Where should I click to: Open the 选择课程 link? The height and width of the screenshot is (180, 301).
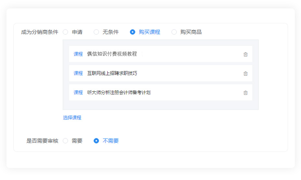(72, 118)
